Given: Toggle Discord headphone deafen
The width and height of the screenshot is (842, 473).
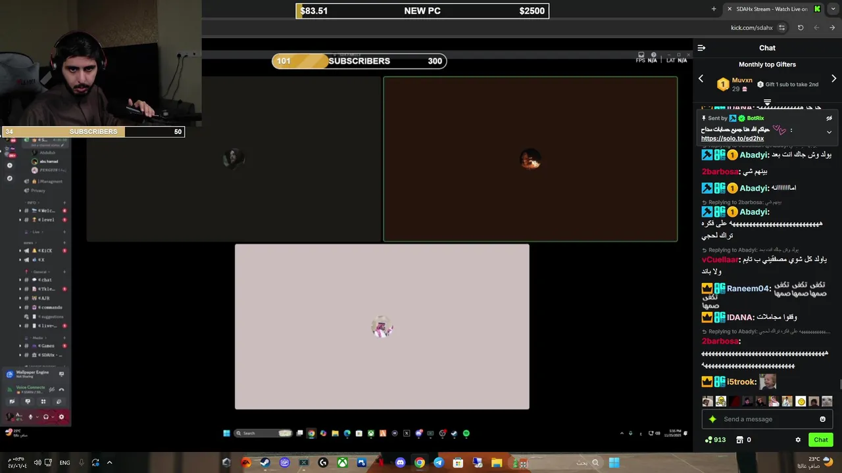Looking at the screenshot, I should point(45,417).
